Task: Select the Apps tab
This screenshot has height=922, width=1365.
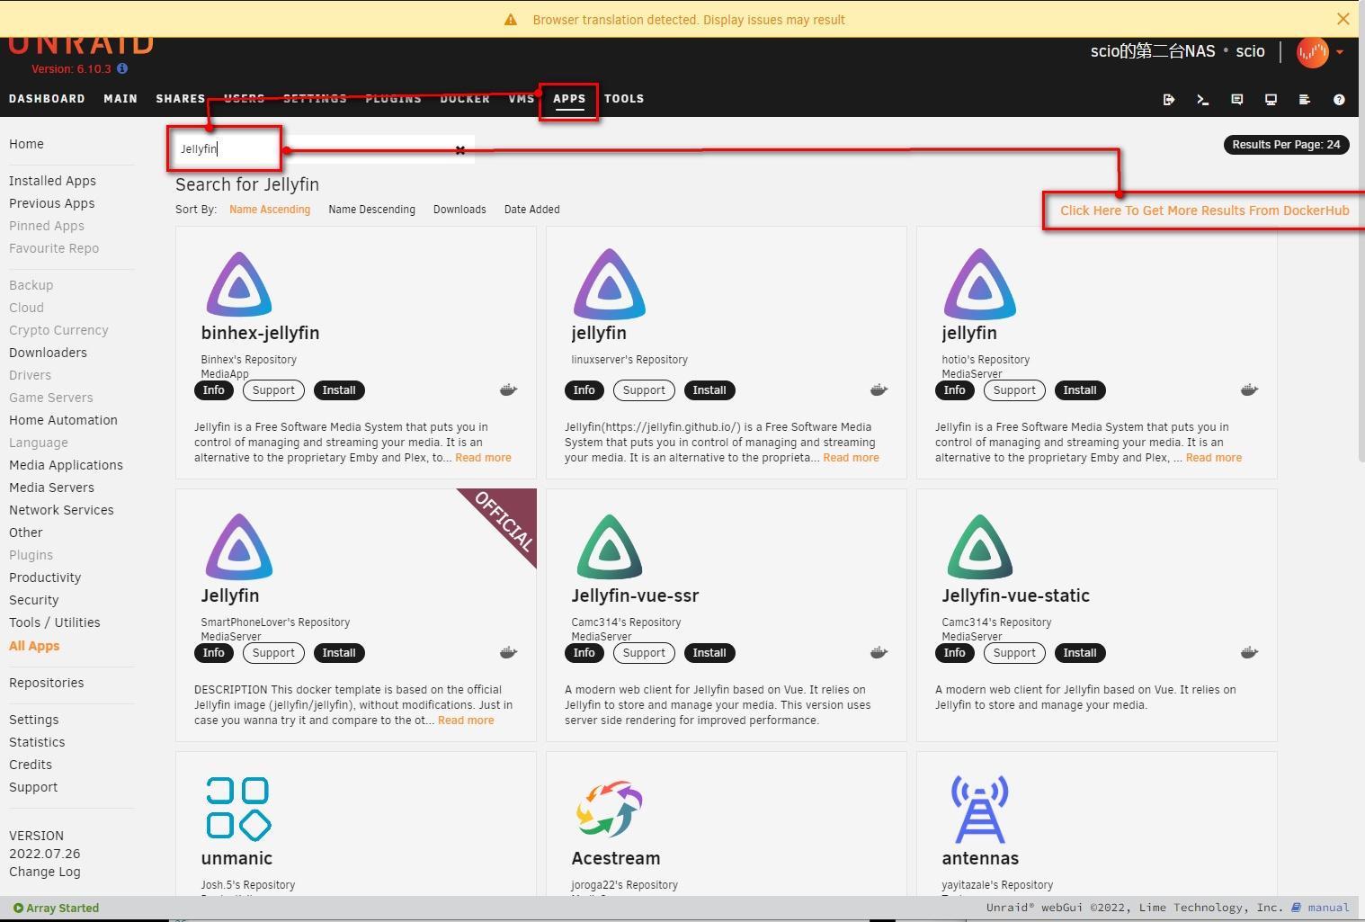Action: [569, 99]
